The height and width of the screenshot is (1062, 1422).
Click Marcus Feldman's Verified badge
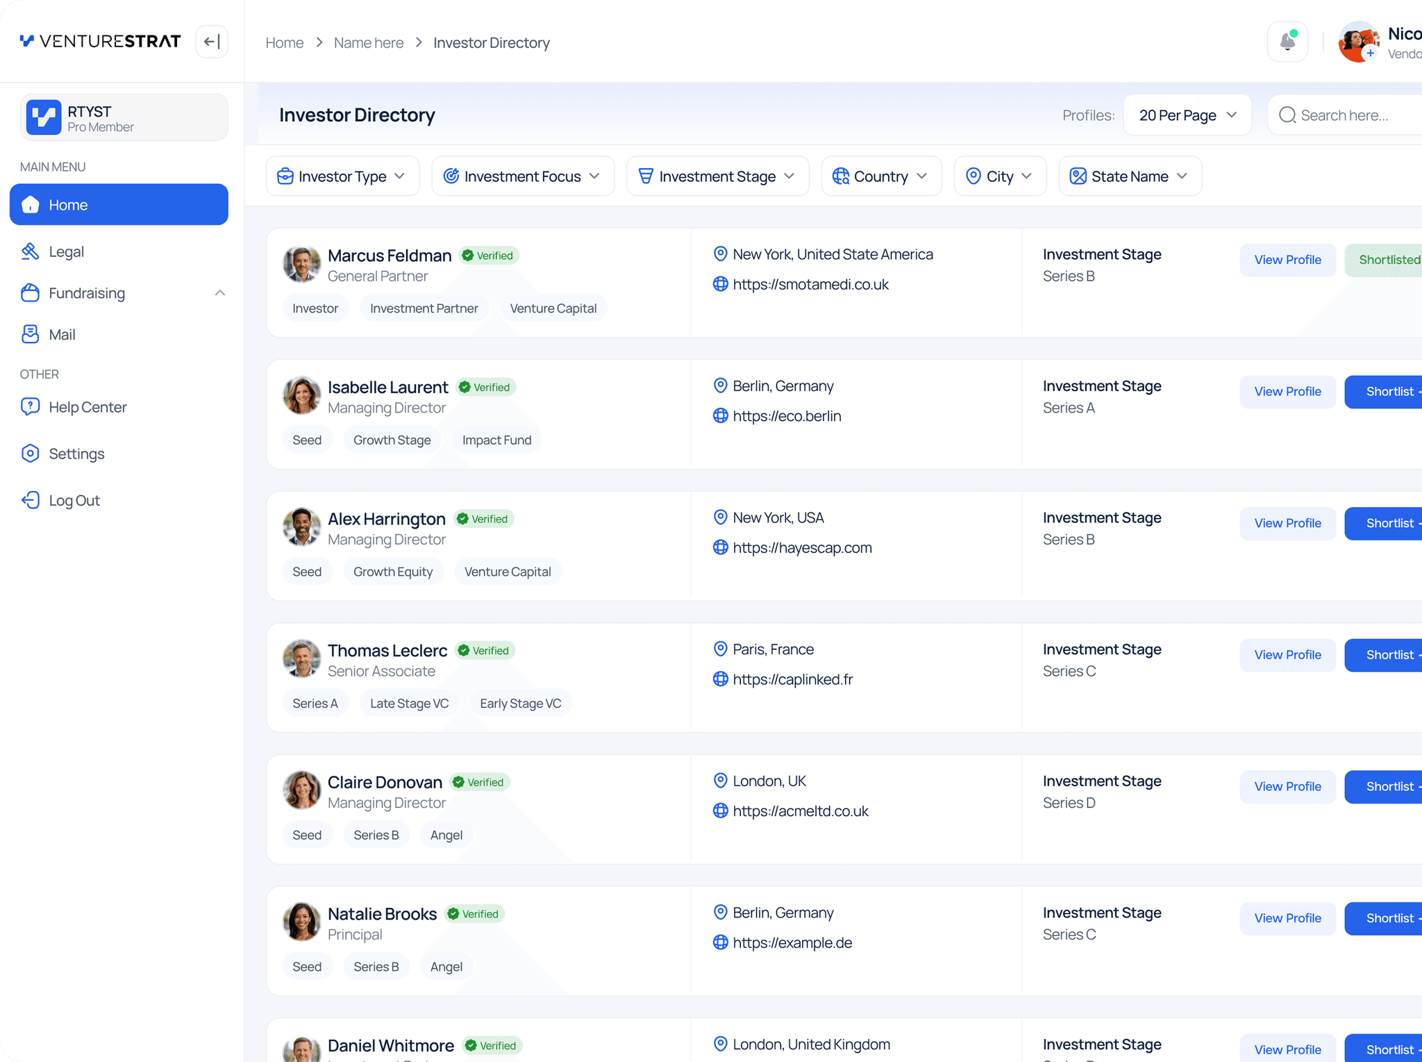489,256
